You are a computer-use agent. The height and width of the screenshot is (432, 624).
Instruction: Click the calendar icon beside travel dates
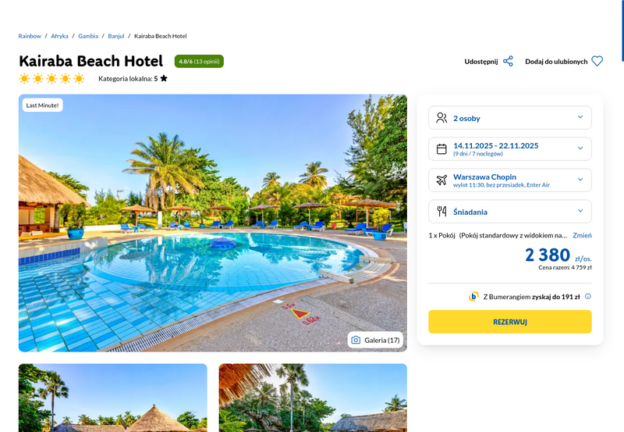441,149
